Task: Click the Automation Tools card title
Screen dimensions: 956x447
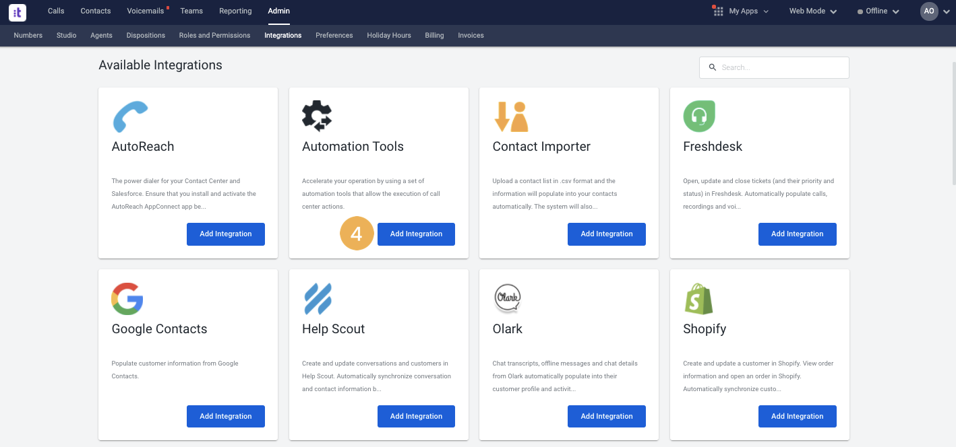Action: click(353, 147)
